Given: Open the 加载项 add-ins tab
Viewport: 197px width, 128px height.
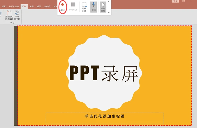Looking at the screenshot, I should pyautogui.click(x=47, y=6).
